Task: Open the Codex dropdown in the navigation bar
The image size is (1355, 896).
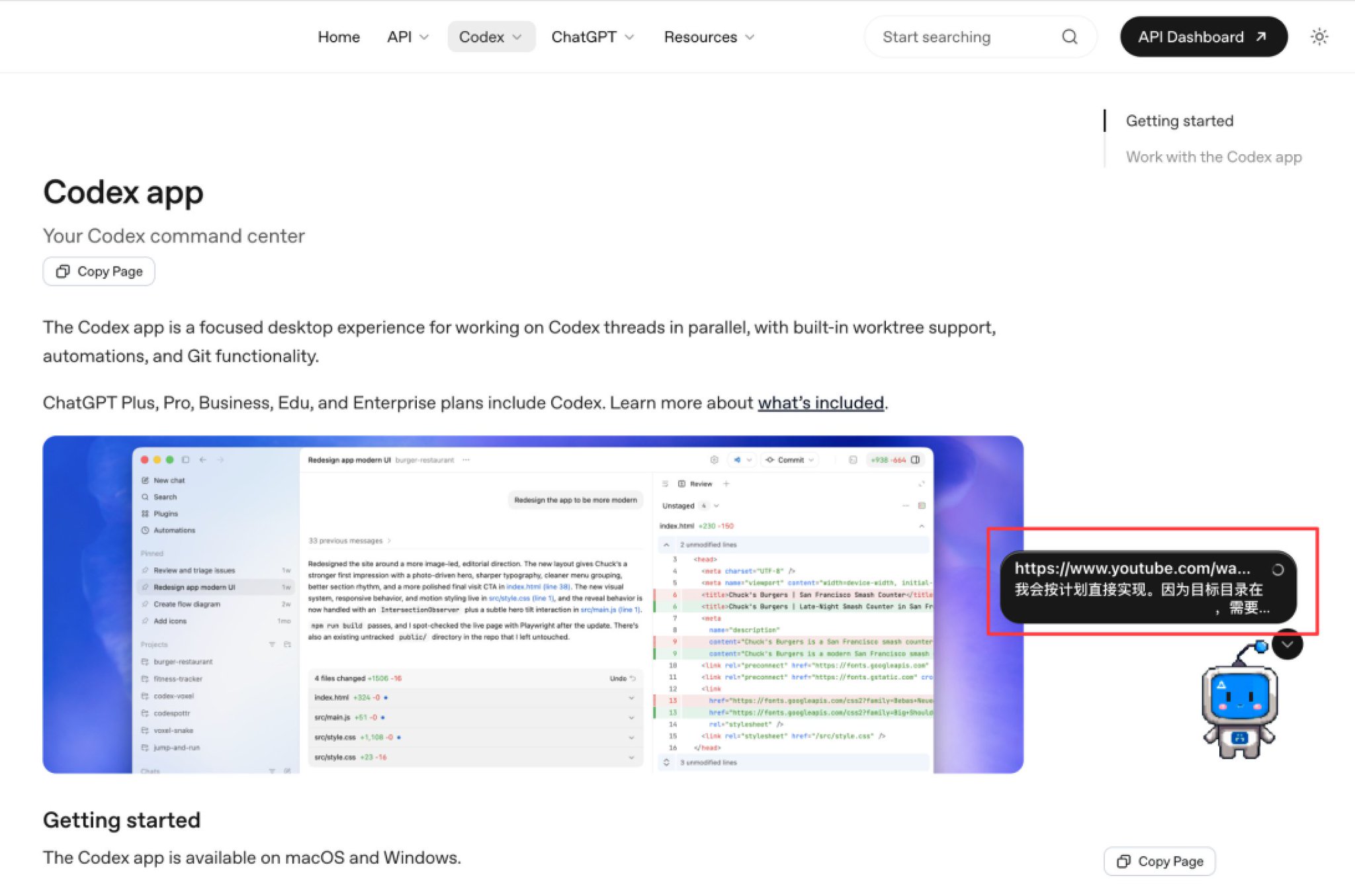Action: (x=491, y=37)
